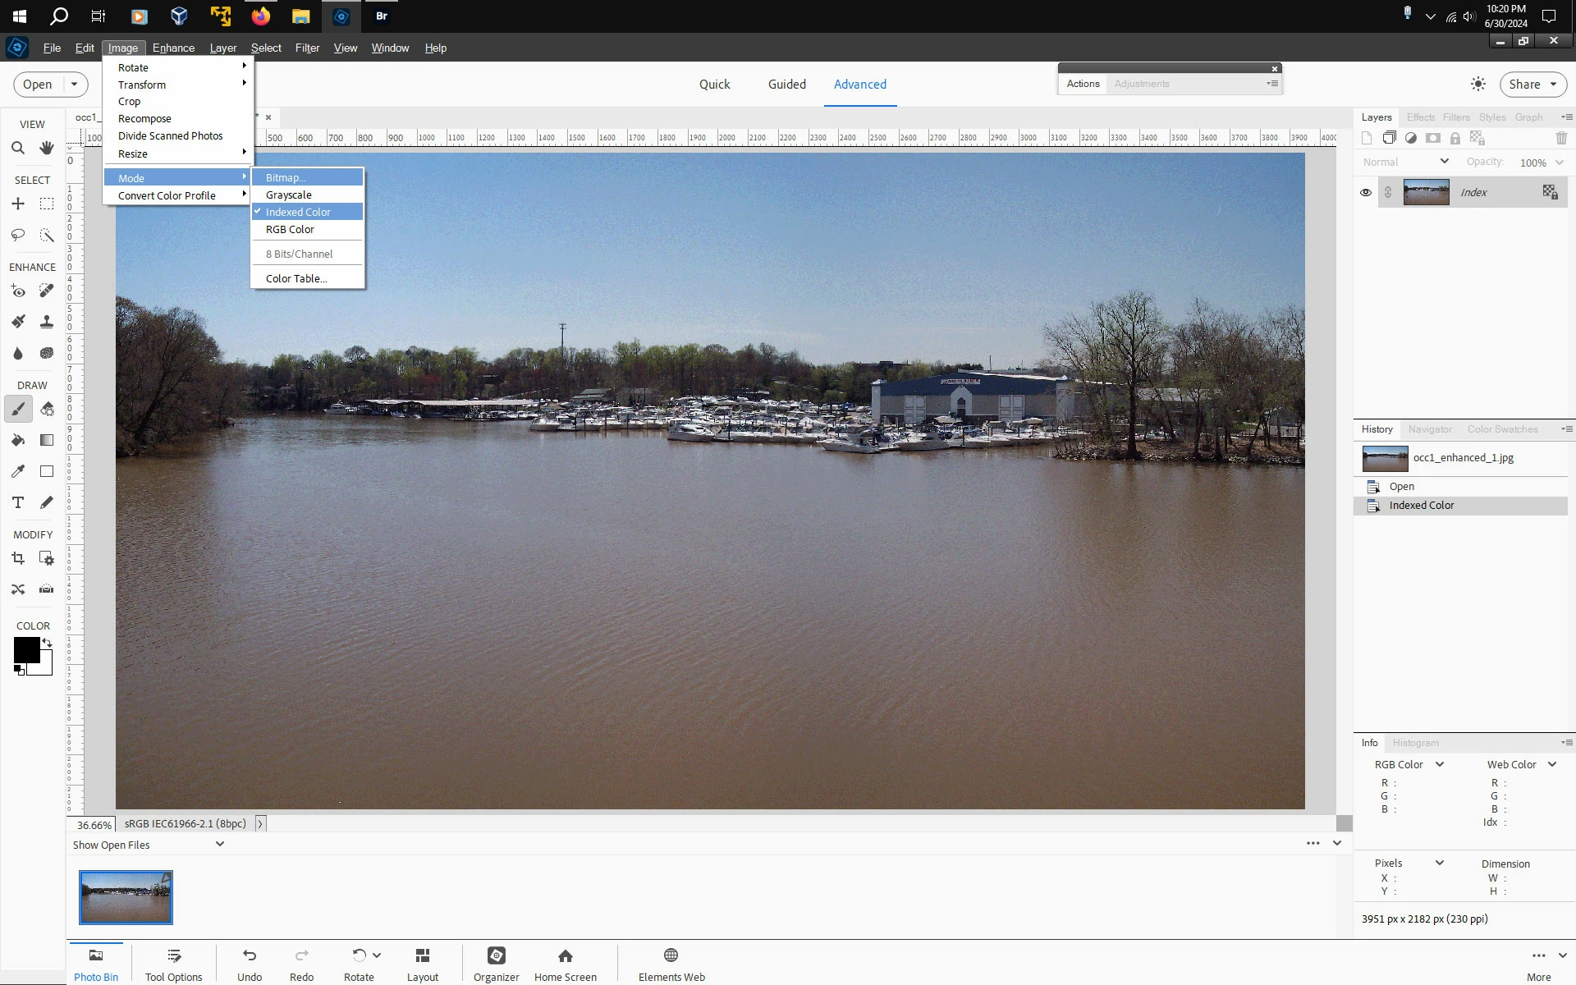Select the Paint Bucket tool

click(x=17, y=441)
